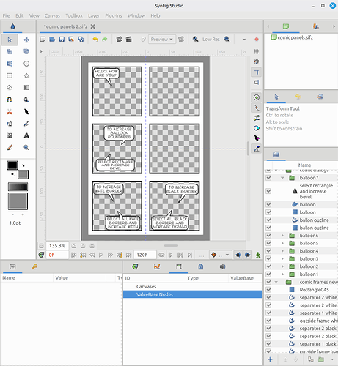
Task: Toggle visibility of comic frames new layer
Action: pyautogui.click(x=268, y=282)
